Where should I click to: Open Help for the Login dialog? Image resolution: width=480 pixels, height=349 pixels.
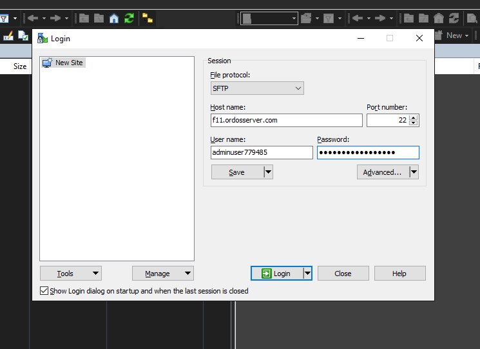[399, 274]
